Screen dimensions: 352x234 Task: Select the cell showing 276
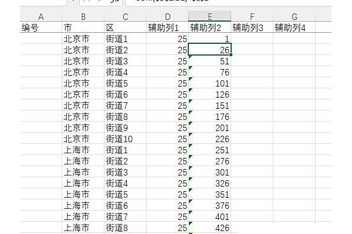(x=209, y=161)
